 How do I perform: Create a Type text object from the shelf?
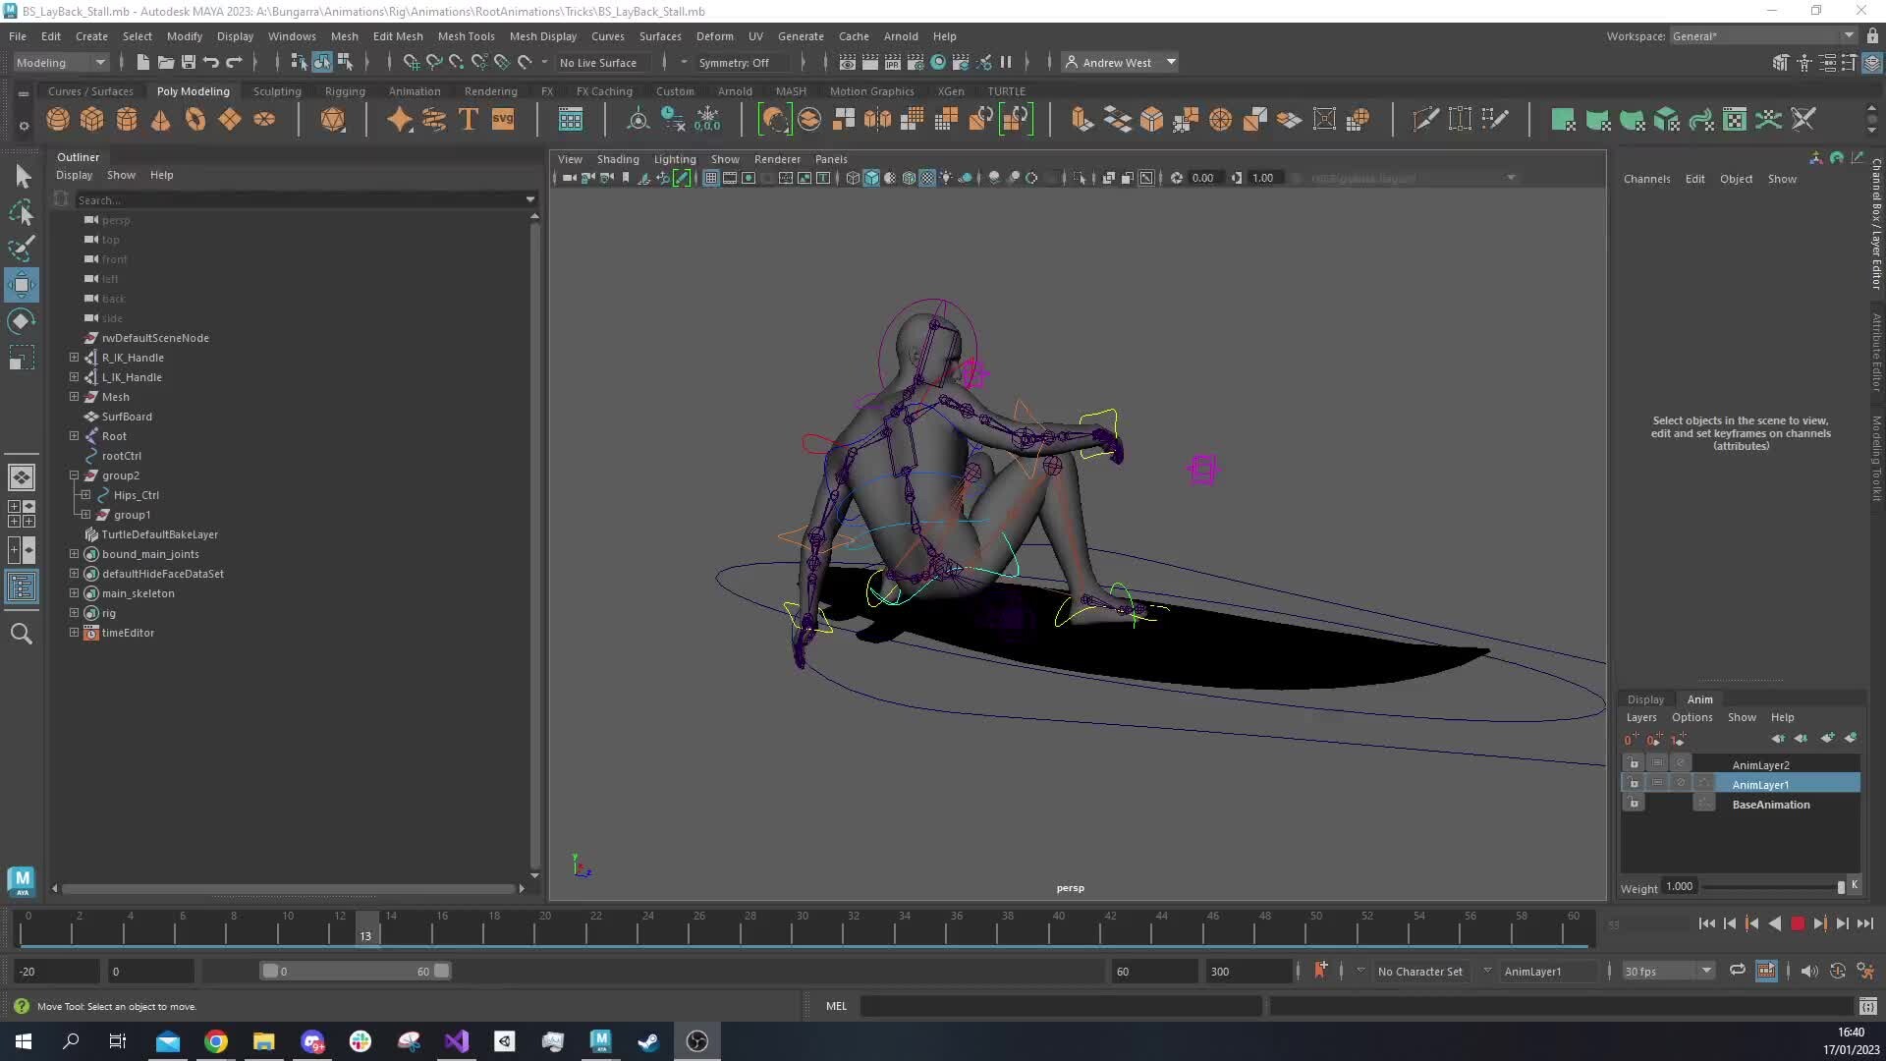click(469, 119)
